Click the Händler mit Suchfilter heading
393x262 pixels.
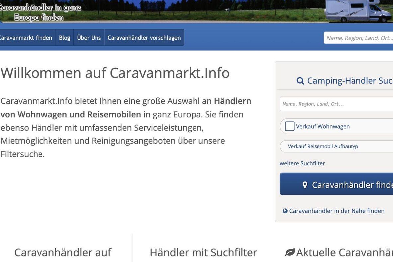coord(203,253)
